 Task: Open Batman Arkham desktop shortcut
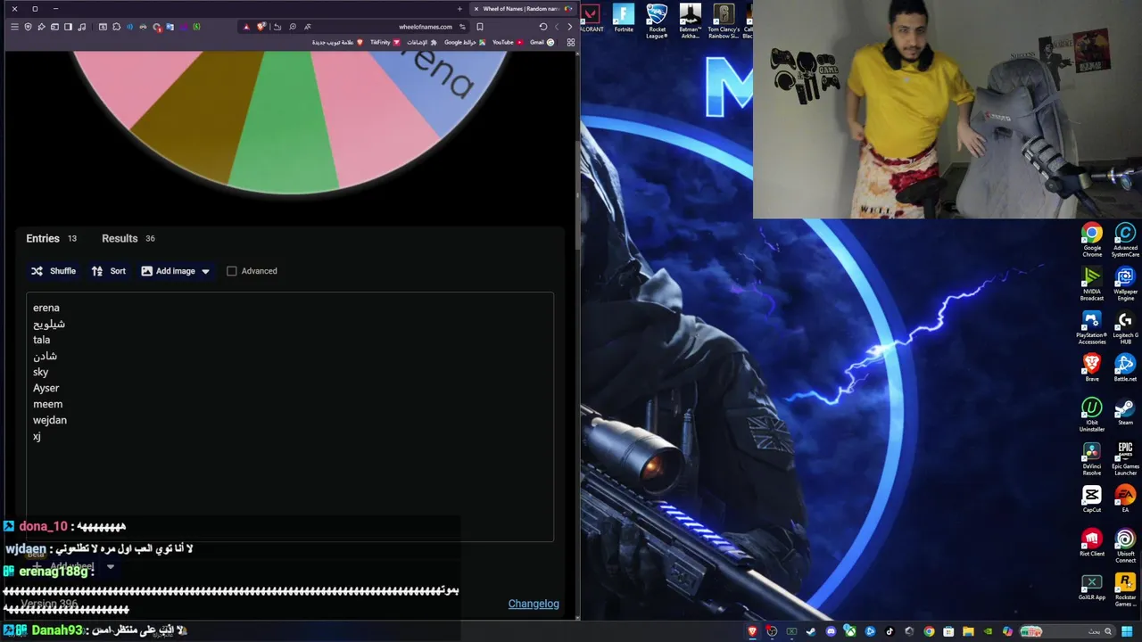[x=690, y=21]
